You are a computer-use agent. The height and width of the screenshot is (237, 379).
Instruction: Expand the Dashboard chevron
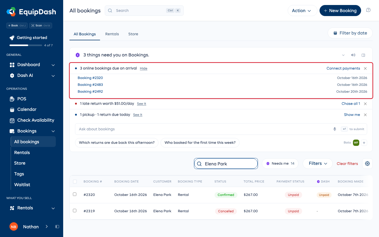coord(53,65)
